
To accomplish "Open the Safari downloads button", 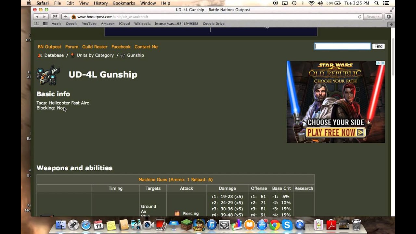I will click(389, 17).
